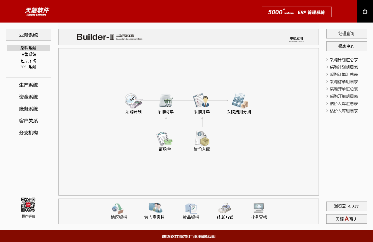This screenshot has height=242, width=373.
Task: Open the 采购开单 icon
Action: click(202, 101)
